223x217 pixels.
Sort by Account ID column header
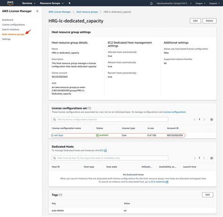coord(173,128)
